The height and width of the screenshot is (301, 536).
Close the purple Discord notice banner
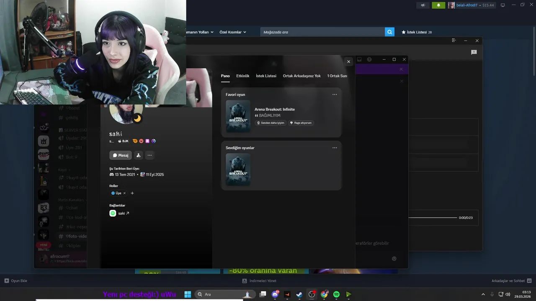401,69
